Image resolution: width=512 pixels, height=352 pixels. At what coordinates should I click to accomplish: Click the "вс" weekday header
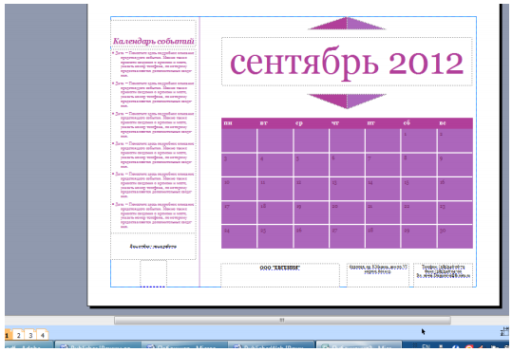click(443, 123)
